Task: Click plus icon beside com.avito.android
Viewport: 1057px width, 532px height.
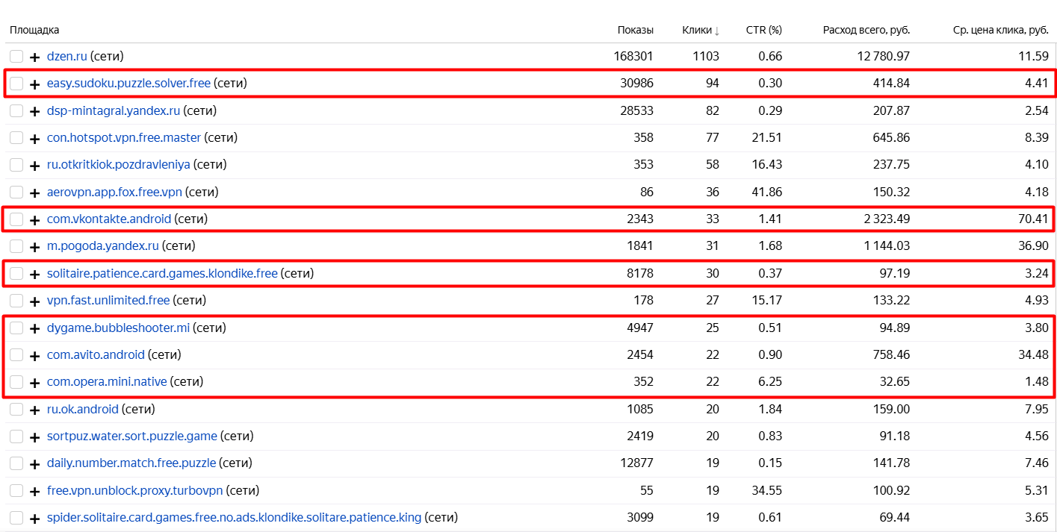Action: (x=34, y=356)
